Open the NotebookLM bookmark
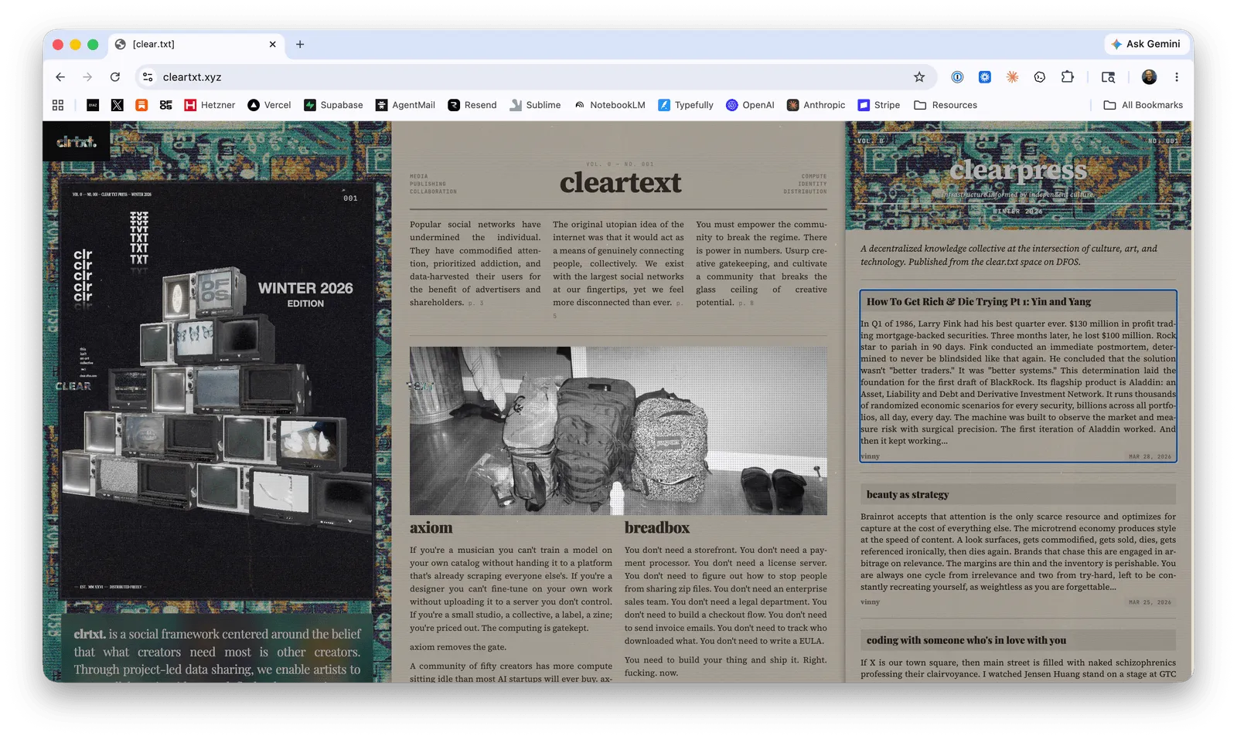 (609, 105)
